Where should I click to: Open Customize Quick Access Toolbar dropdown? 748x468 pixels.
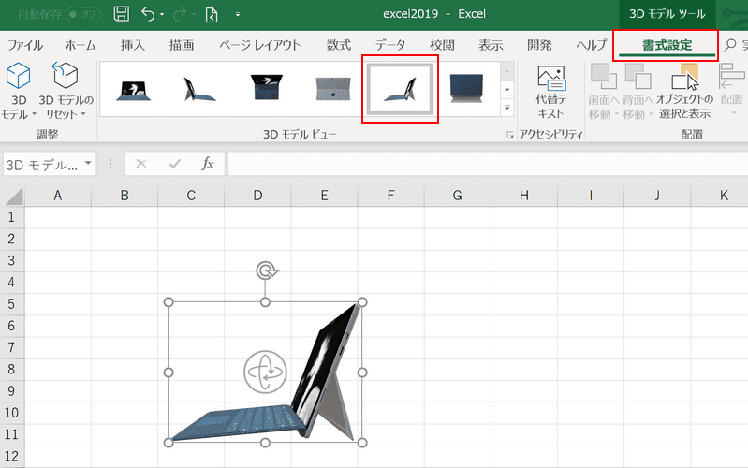coord(237,14)
